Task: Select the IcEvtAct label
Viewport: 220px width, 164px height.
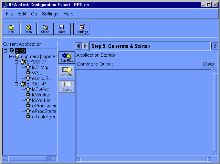Action: [x=40, y=89]
